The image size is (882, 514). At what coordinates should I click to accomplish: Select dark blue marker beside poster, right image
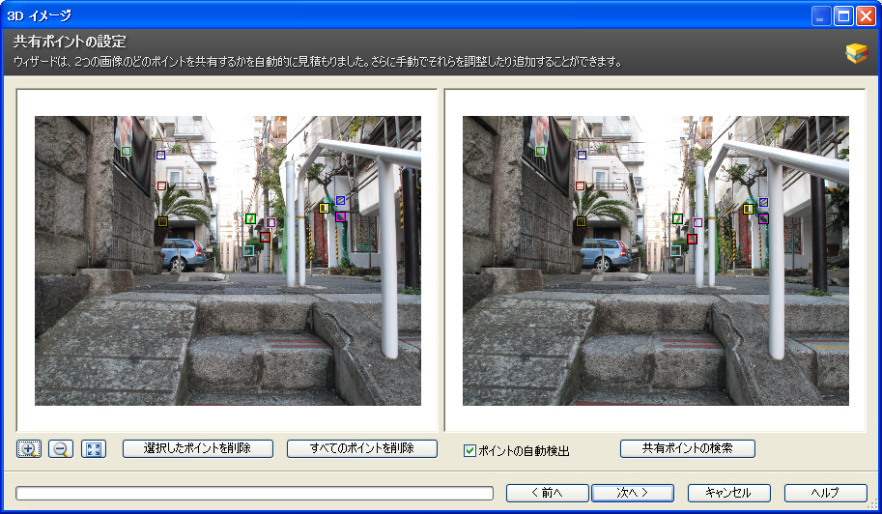582,155
